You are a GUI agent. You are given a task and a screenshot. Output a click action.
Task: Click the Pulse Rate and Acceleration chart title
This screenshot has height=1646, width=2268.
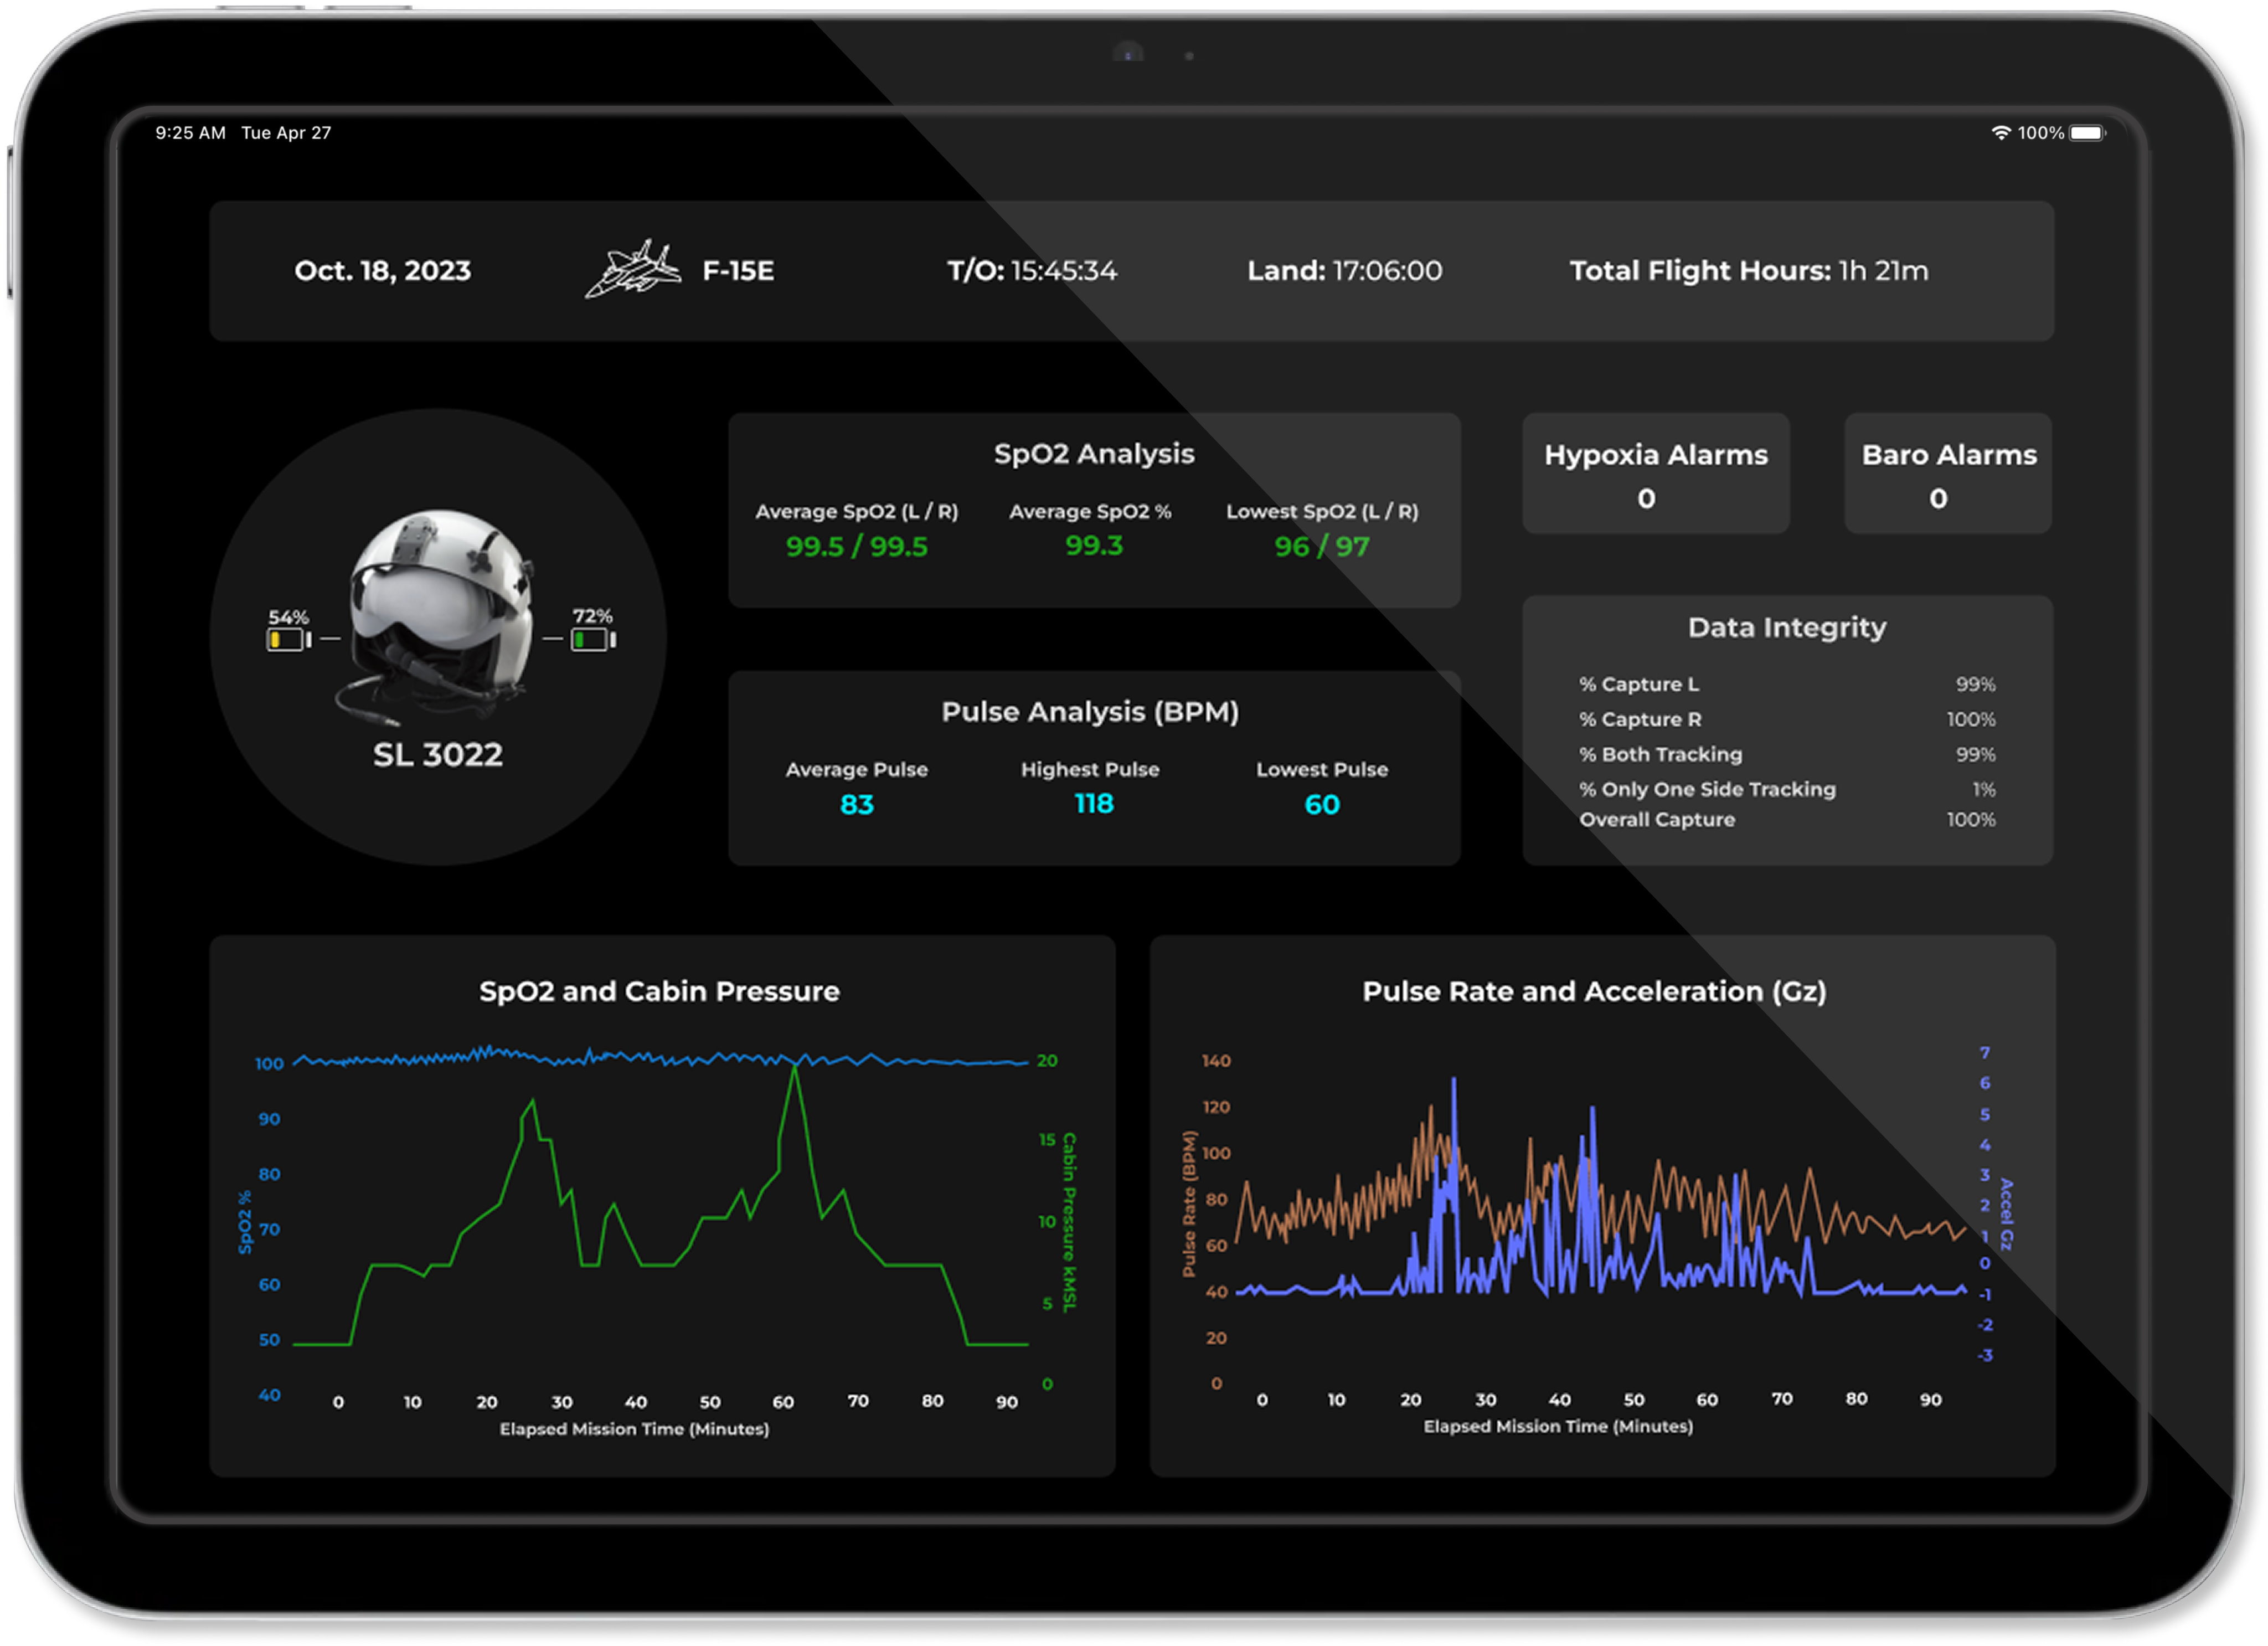(x=1594, y=991)
